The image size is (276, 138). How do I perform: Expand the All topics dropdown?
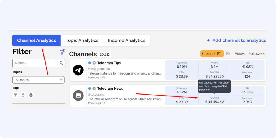coord(38,80)
